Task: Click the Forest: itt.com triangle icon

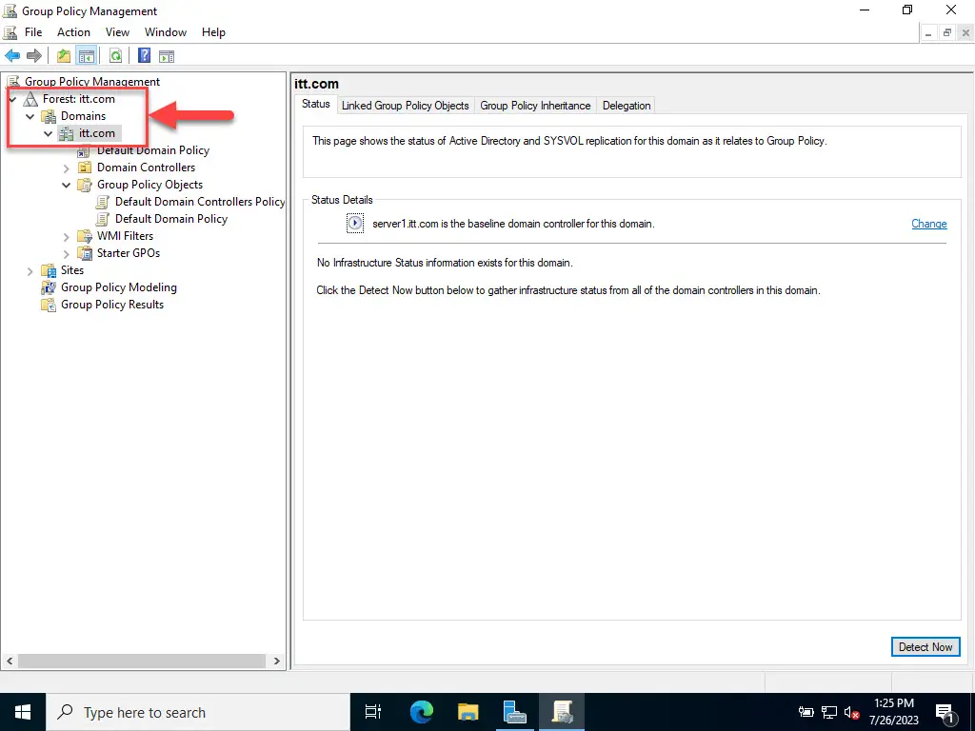Action: click(30, 99)
